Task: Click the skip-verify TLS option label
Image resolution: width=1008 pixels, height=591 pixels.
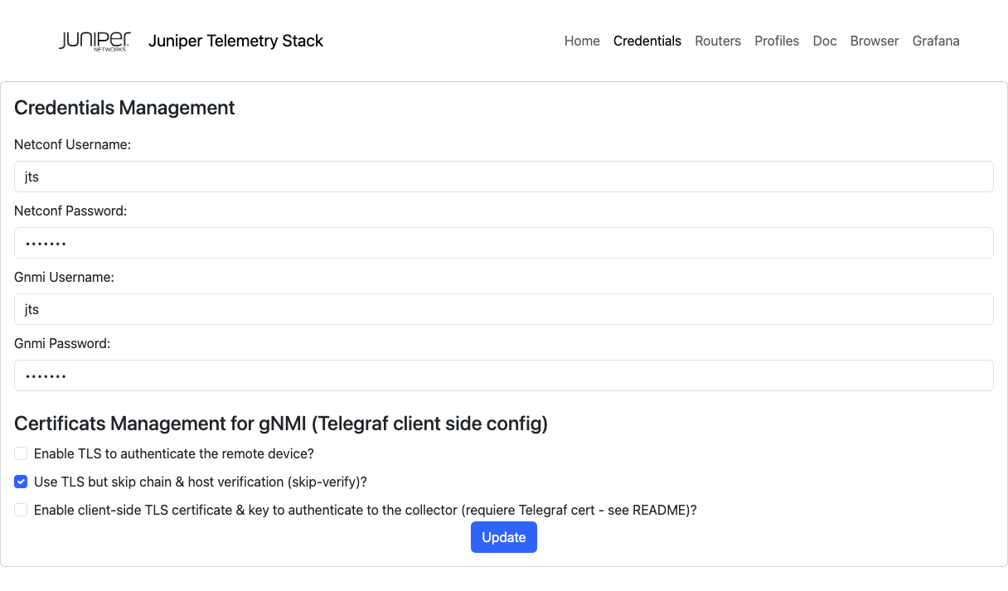Action: tap(200, 482)
